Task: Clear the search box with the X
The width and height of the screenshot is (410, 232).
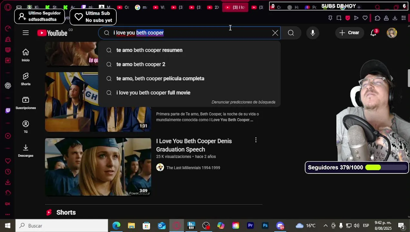Action: click(275, 33)
